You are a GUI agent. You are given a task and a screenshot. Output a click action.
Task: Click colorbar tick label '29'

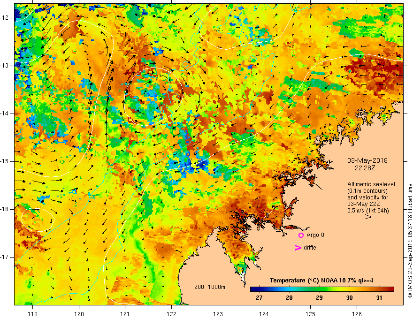pyautogui.click(x=319, y=298)
